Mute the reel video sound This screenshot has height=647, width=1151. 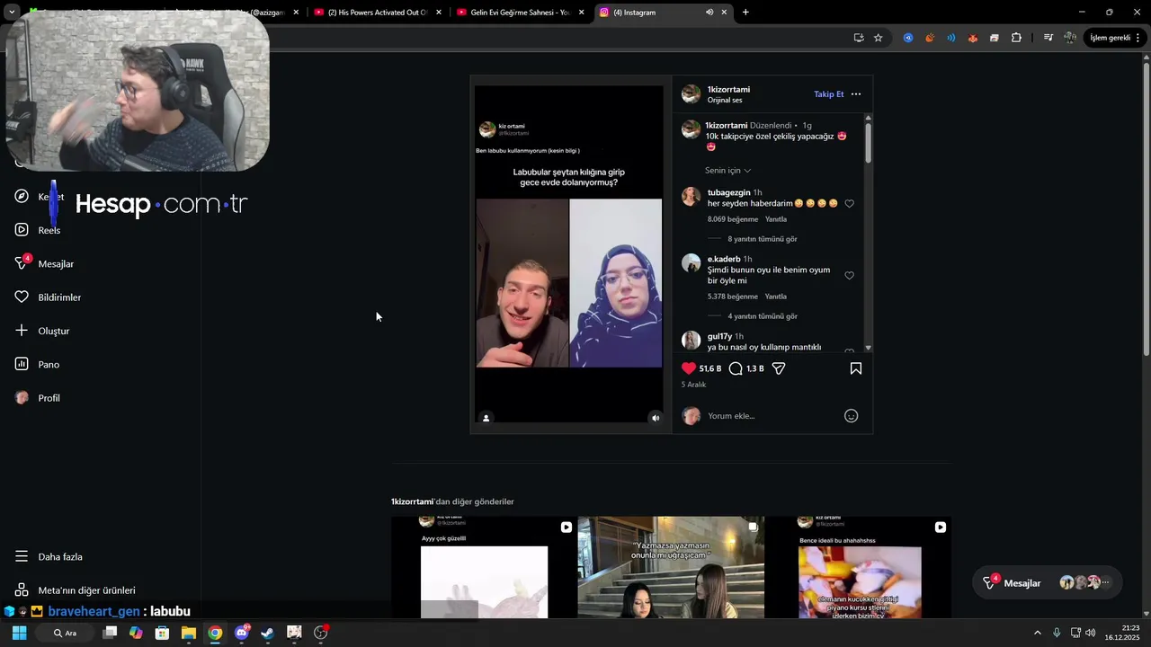point(656,418)
